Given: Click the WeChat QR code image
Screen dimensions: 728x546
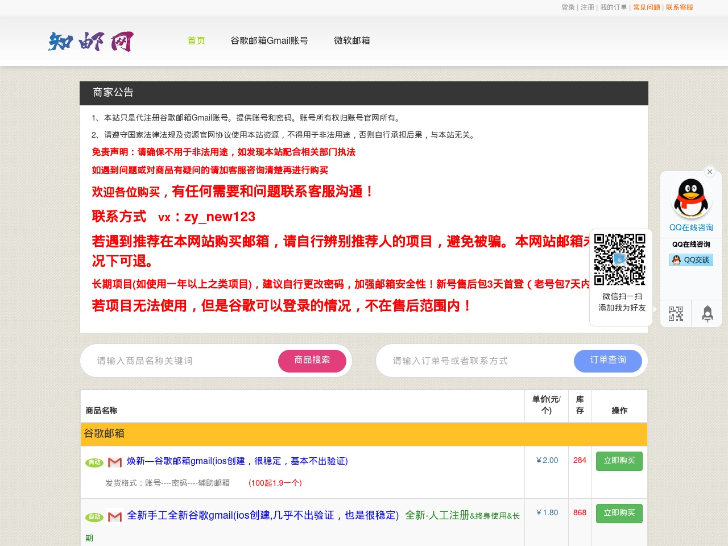Looking at the screenshot, I should 620,259.
